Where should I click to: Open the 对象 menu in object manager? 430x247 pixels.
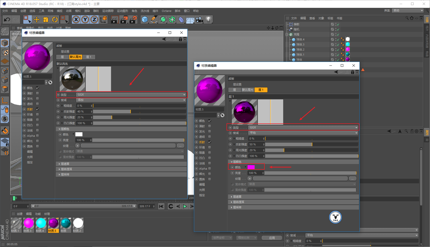coord(321,18)
